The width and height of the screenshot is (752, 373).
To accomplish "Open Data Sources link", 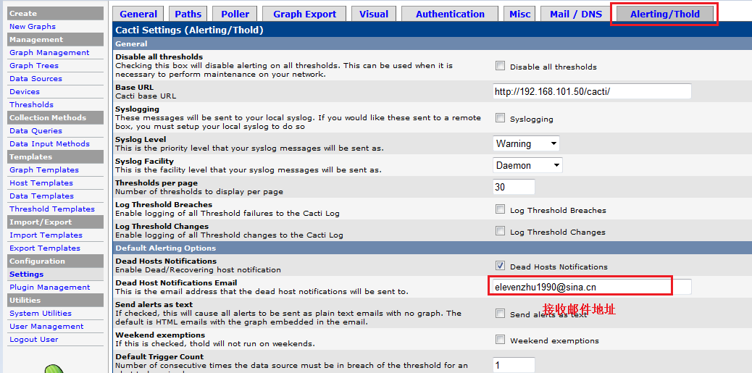I will click(36, 78).
